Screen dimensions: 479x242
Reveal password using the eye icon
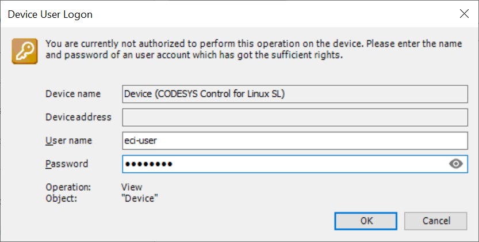click(456, 164)
